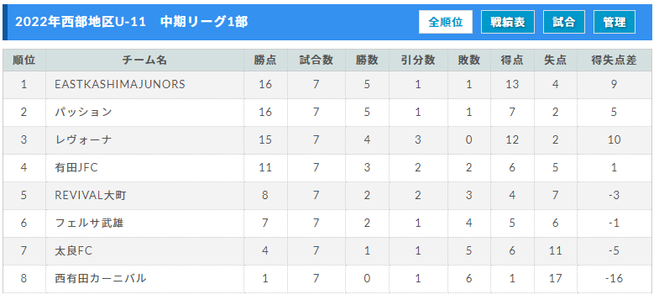Click the 勝点 column header
Image resolution: width=659 pixels, height=305 pixels.
pos(265,60)
